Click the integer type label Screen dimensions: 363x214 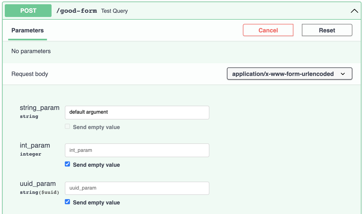31,154
